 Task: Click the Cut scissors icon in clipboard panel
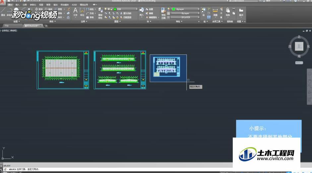coord(234,9)
